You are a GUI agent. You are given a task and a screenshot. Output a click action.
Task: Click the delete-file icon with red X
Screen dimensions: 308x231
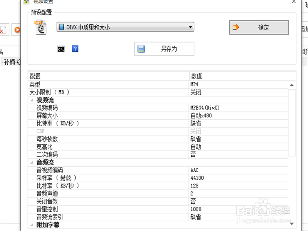pyautogui.click(x=3, y=30)
